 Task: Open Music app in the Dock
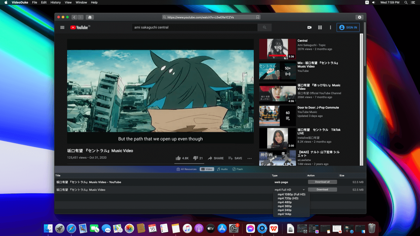coord(187,228)
